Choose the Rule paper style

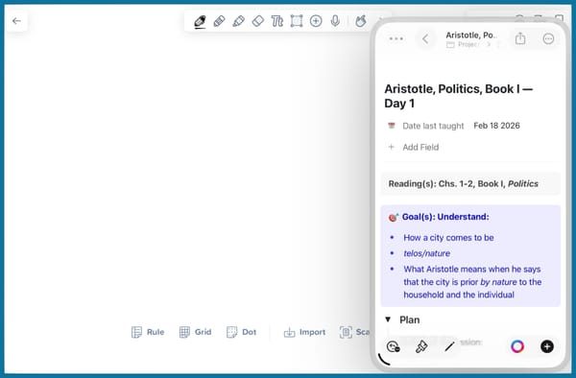coord(148,332)
